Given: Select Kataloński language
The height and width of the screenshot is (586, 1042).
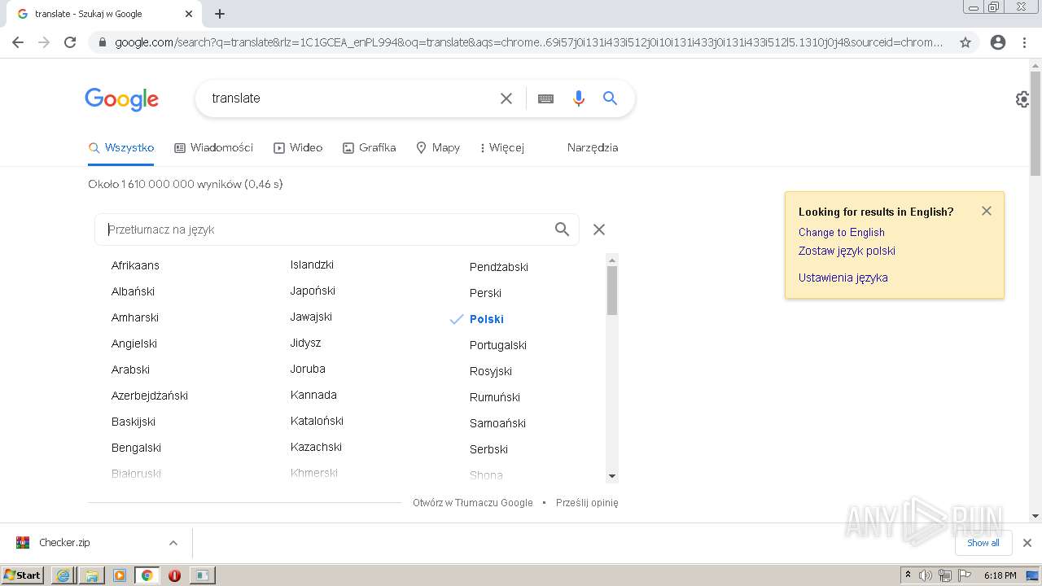Looking at the screenshot, I should pos(317,421).
